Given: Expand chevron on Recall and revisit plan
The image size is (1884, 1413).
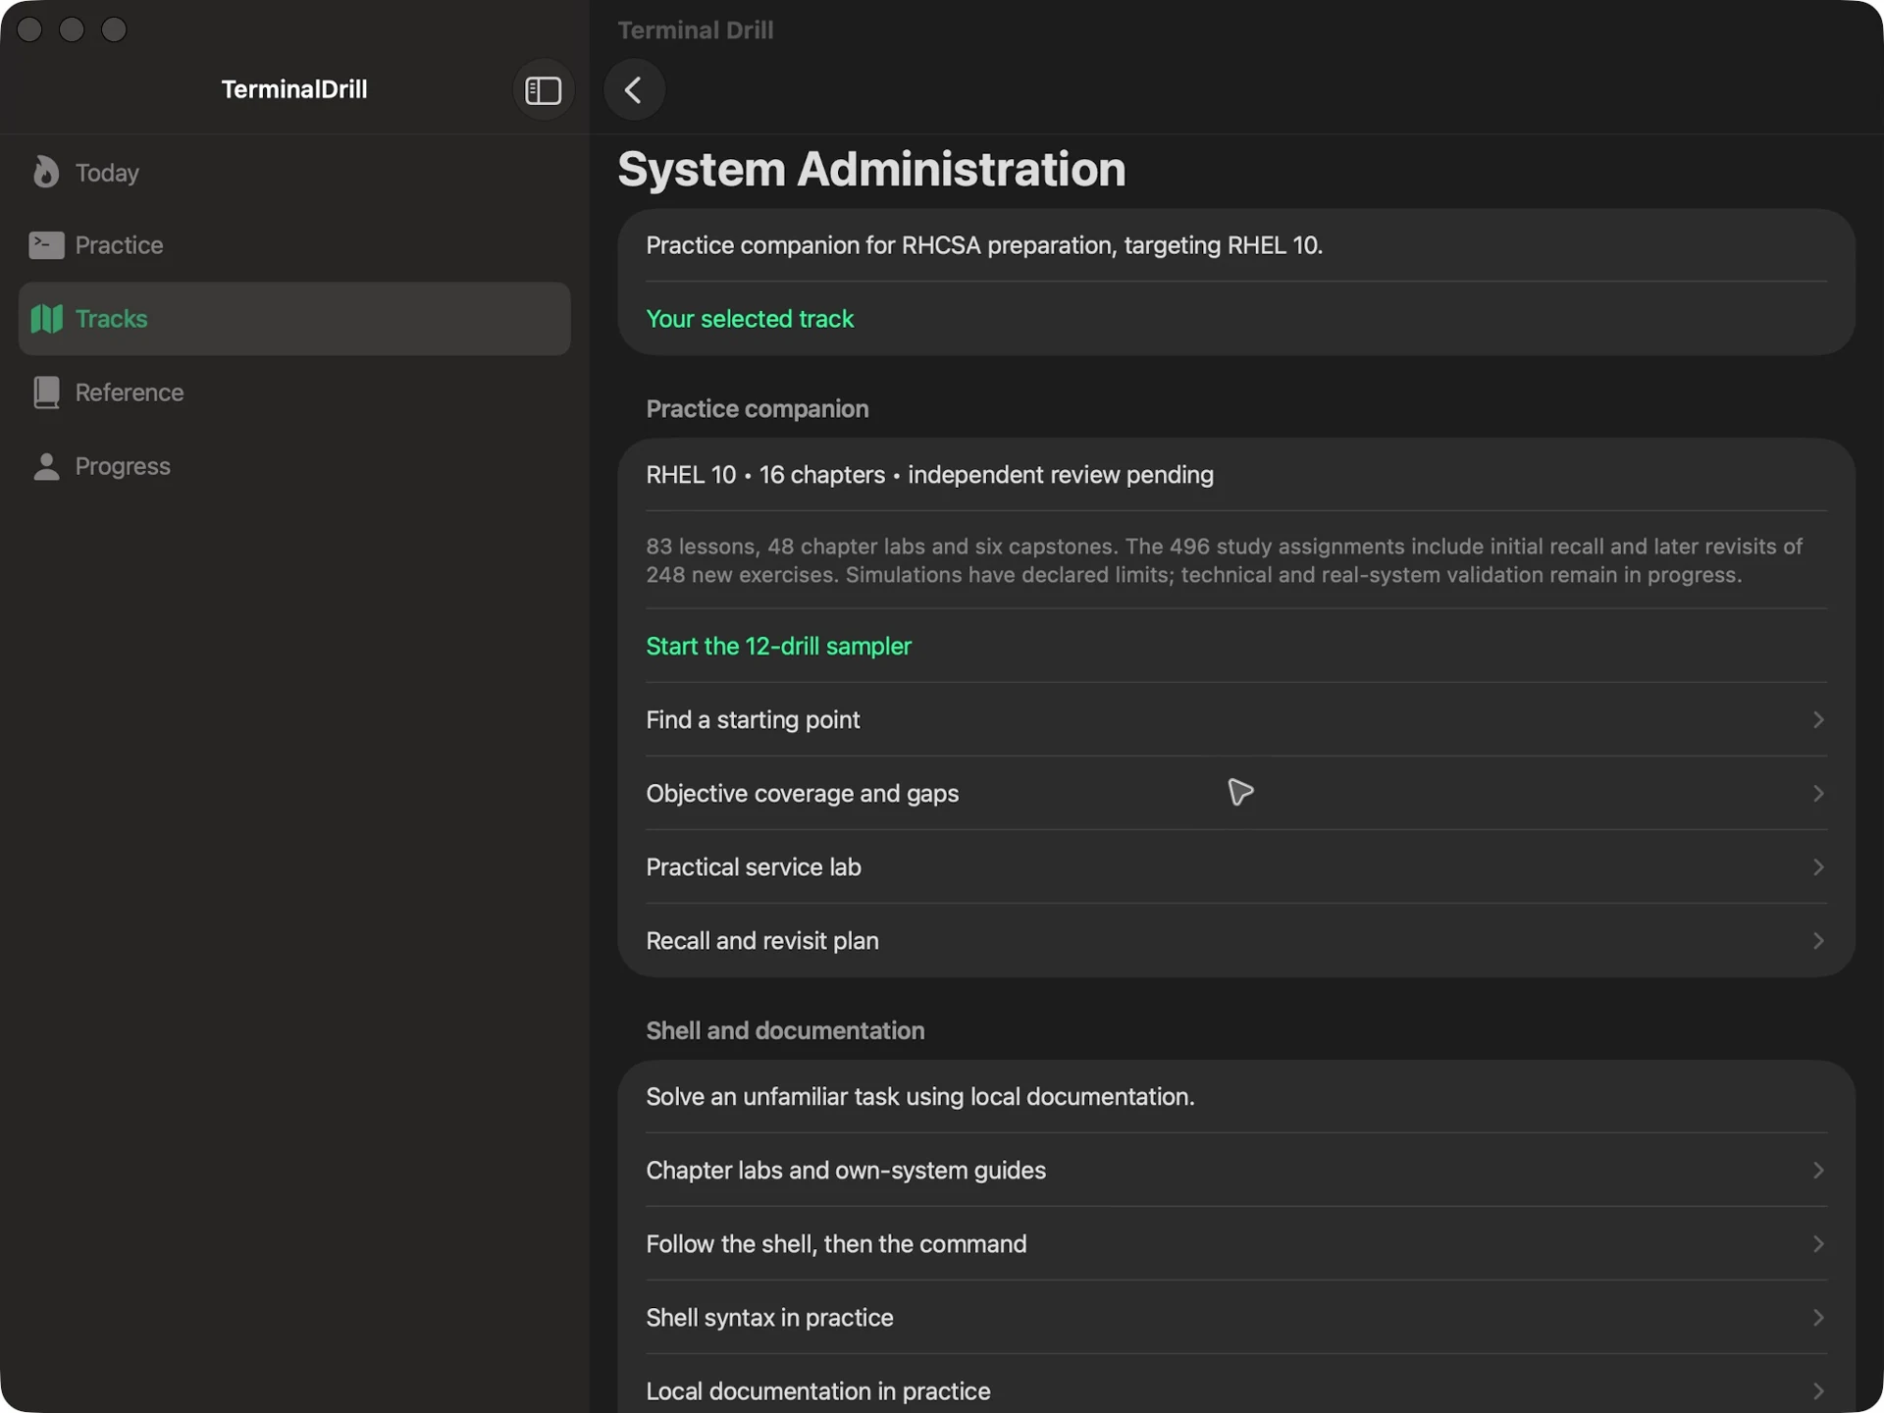Looking at the screenshot, I should pos(1818,940).
